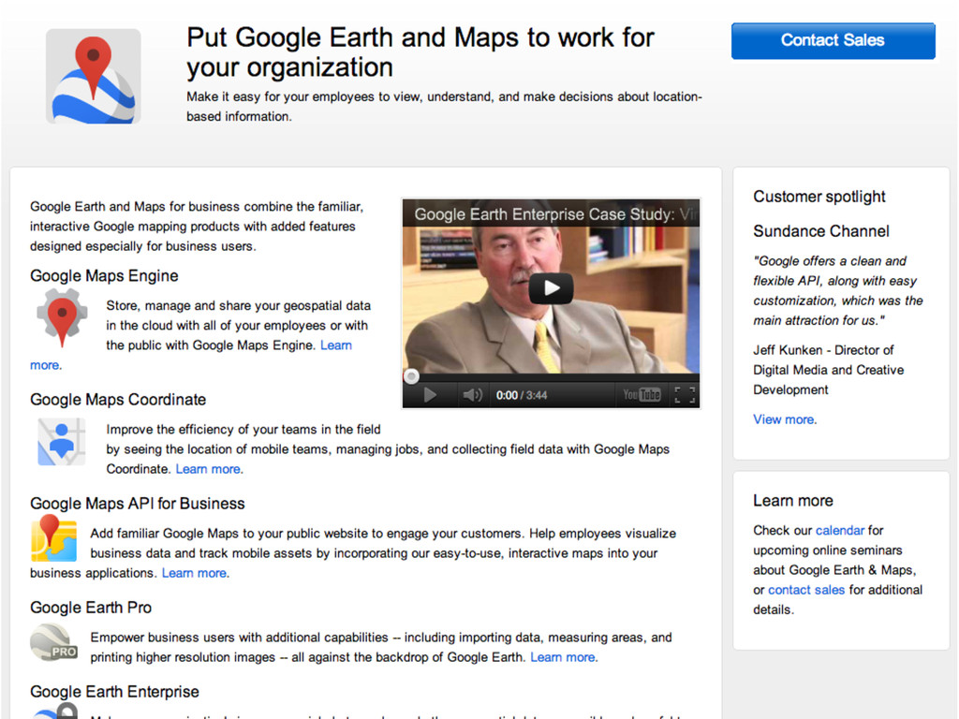
Task: Click the Sundance Channel heading
Action: 821,231
